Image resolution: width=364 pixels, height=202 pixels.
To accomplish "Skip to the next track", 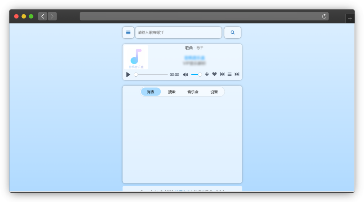I will (x=237, y=74).
